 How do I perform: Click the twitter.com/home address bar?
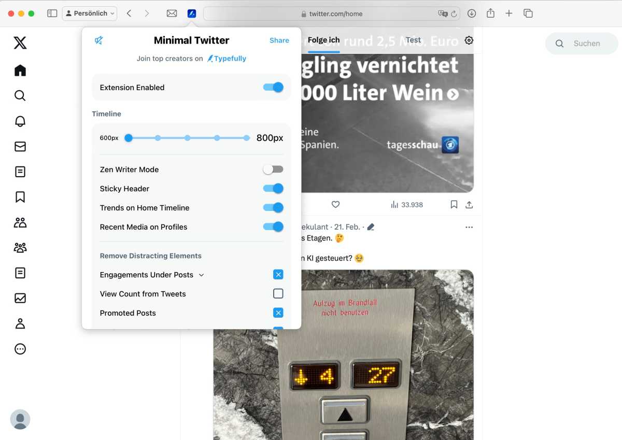(332, 13)
